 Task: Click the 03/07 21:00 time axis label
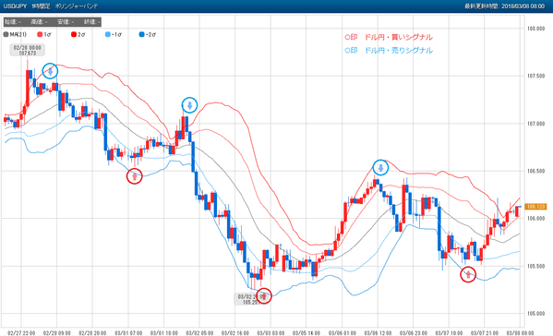[x=485, y=333]
